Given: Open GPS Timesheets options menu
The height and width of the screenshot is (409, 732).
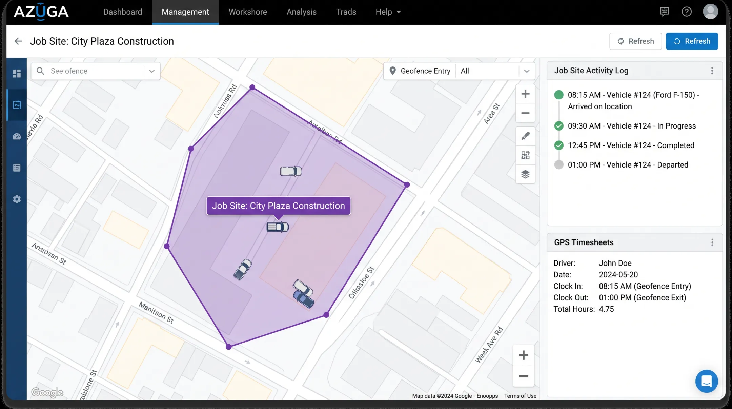Looking at the screenshot, I should point(712,242).
